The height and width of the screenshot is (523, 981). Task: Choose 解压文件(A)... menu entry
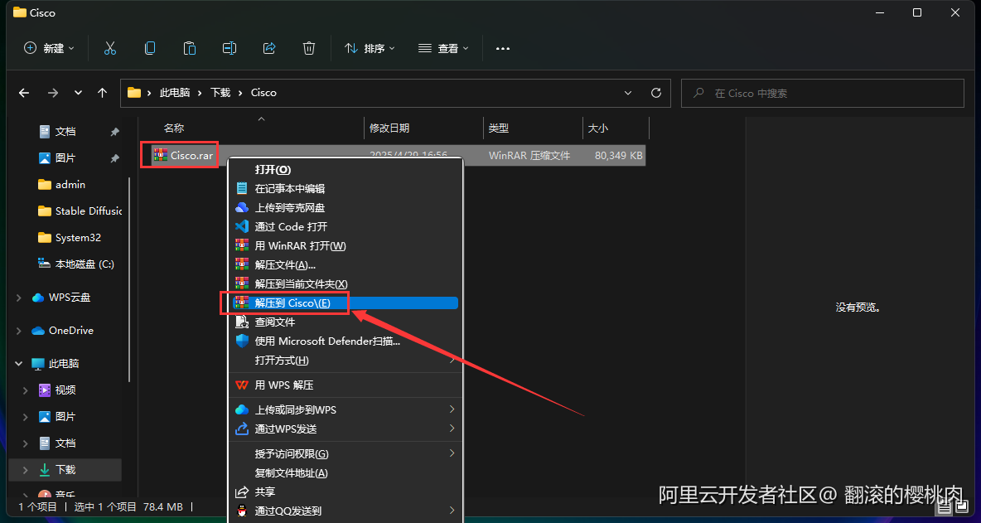[x=346, y=264]
